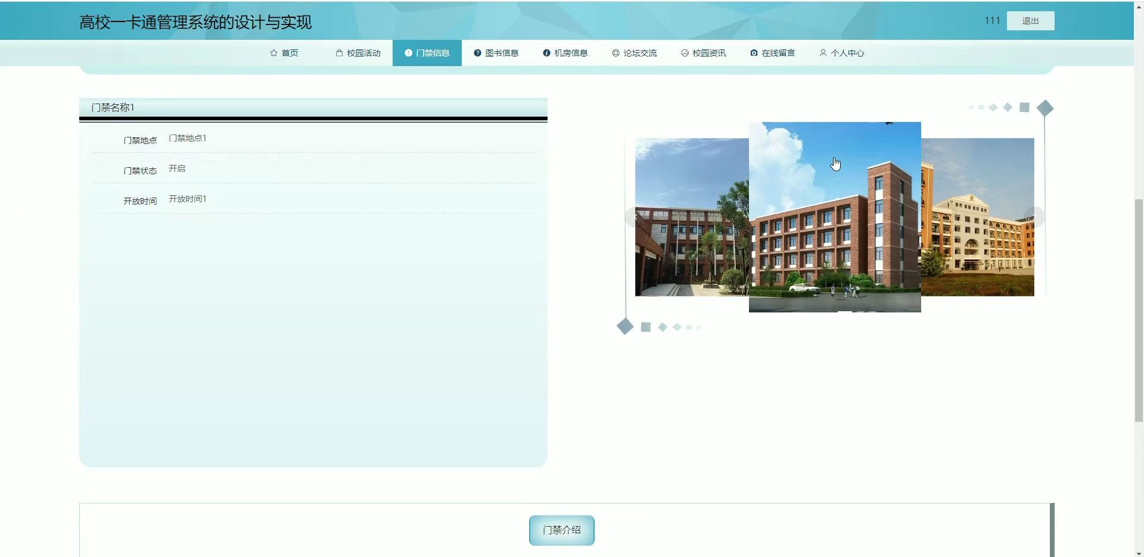The width and height of the screenshot is (1144, 557).
Task: Click the site title 高校一卡通管理系统的设计与实现
Action: pyautogui.click(x=195, y=23)
